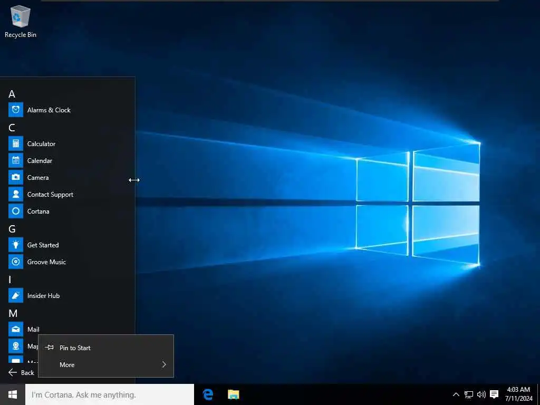Show hidden system tray icons

tap(456, 394)
